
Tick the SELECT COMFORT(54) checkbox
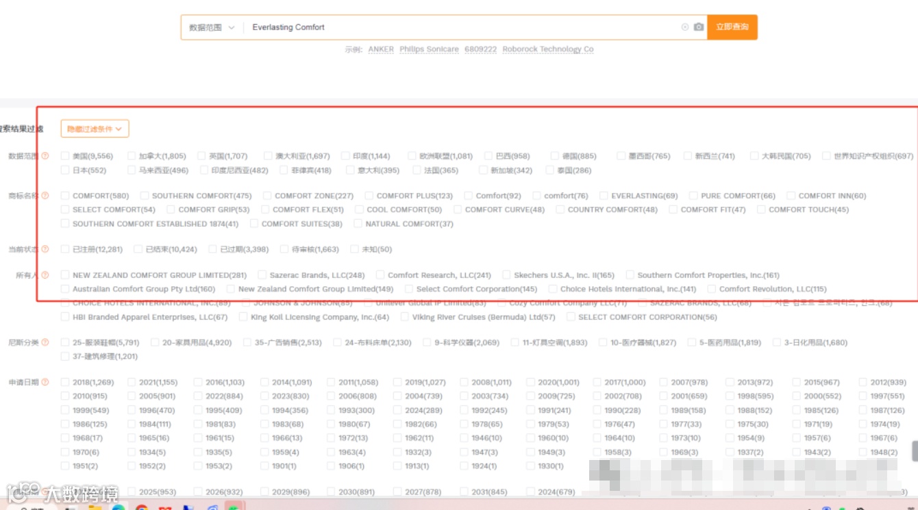click(65, 209)
